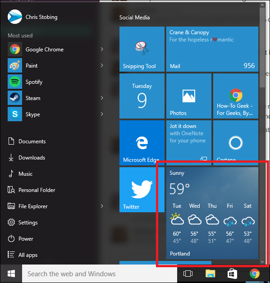270x283 pixels.
Task: Click the tile area scrollbar up arrow
Action: tap(262, 5)
